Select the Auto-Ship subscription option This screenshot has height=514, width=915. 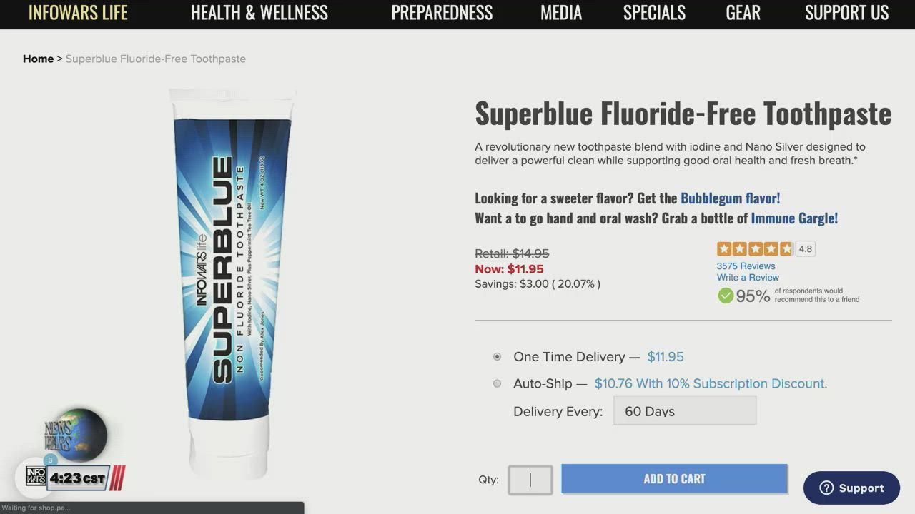tap(498, 383)
